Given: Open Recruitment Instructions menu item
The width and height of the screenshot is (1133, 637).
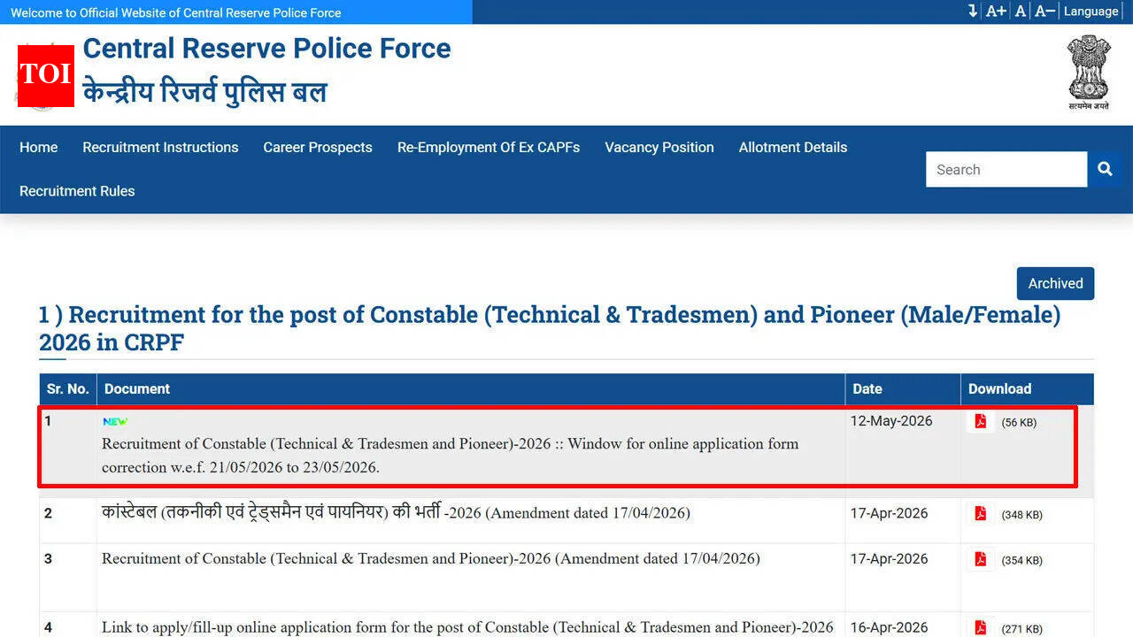Looking at the screenshot, I should [160, 147].
